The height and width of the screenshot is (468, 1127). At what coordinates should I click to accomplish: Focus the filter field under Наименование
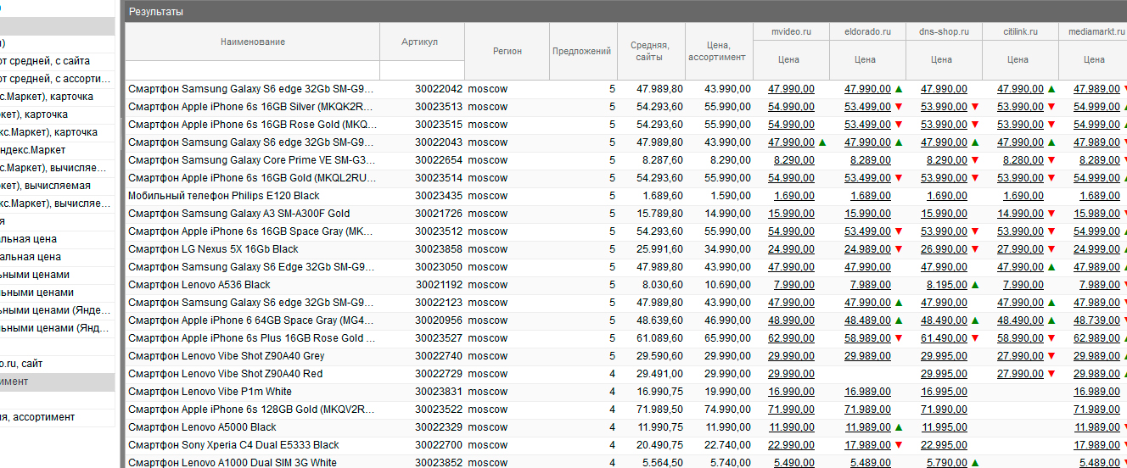(x=252, y=70)
